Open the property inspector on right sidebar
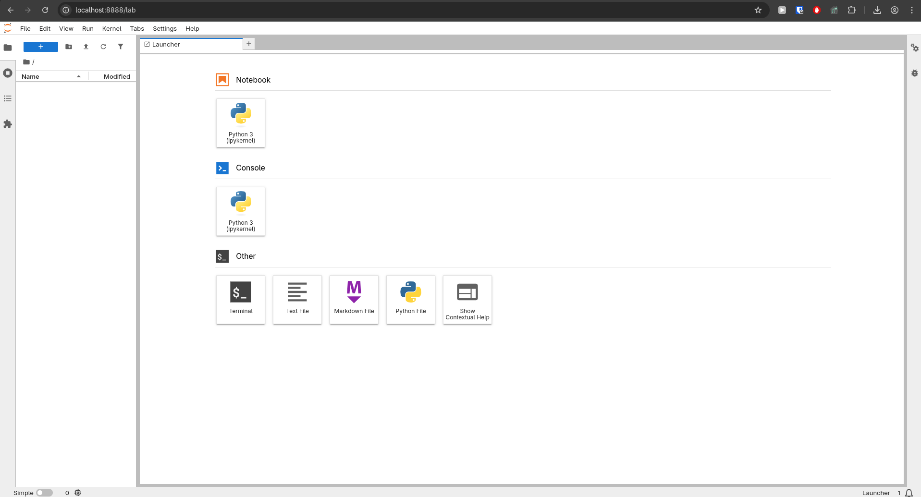 tap(914, 48)
